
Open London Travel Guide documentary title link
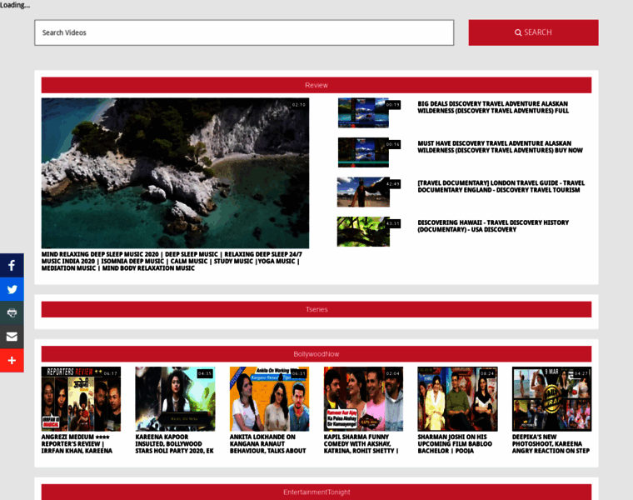(x=501, y=186)
